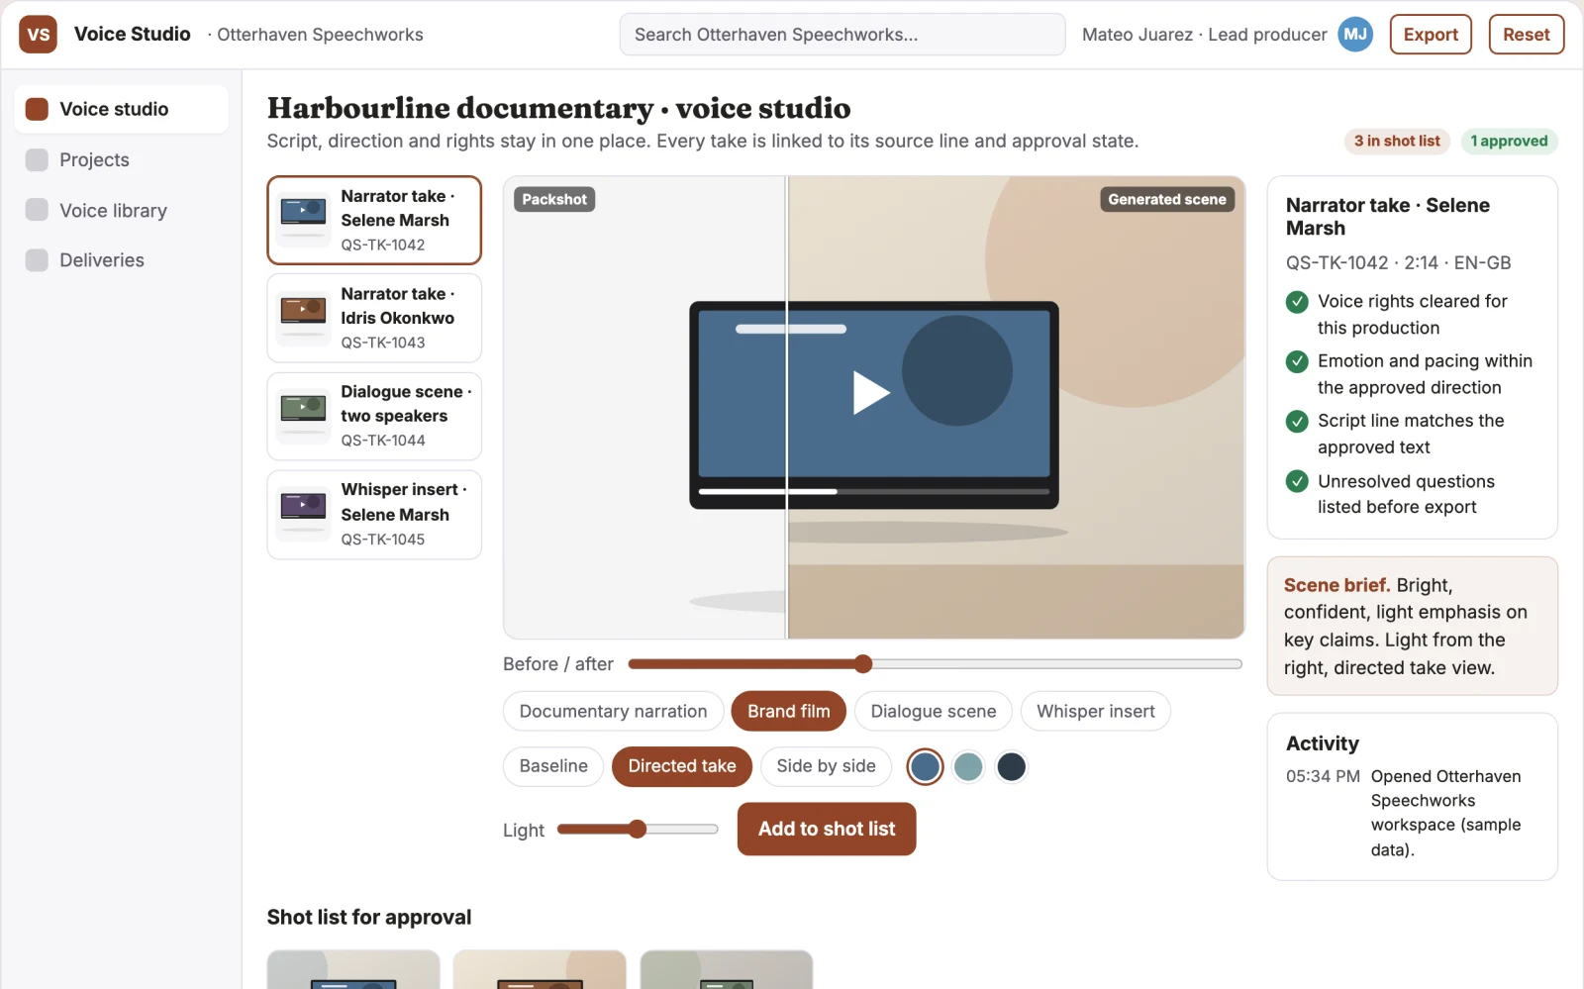Open first shot list thumbnail
Screen dimensions: 1584x989
point(353,969)
